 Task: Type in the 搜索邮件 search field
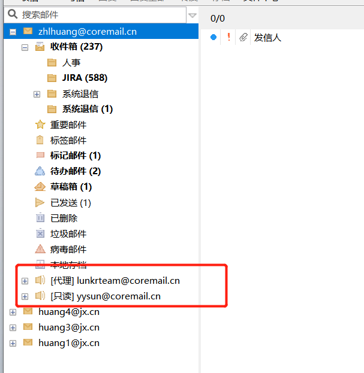pyautogui.click(x=96, y=14)
